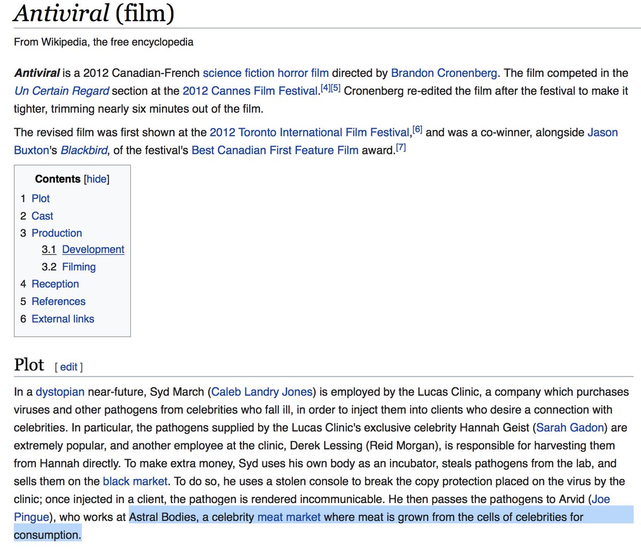This screenshot has height=549, width=641.
Task: Jump to Reception in contents
Action: pyautogui.click(x=55, y=284)
